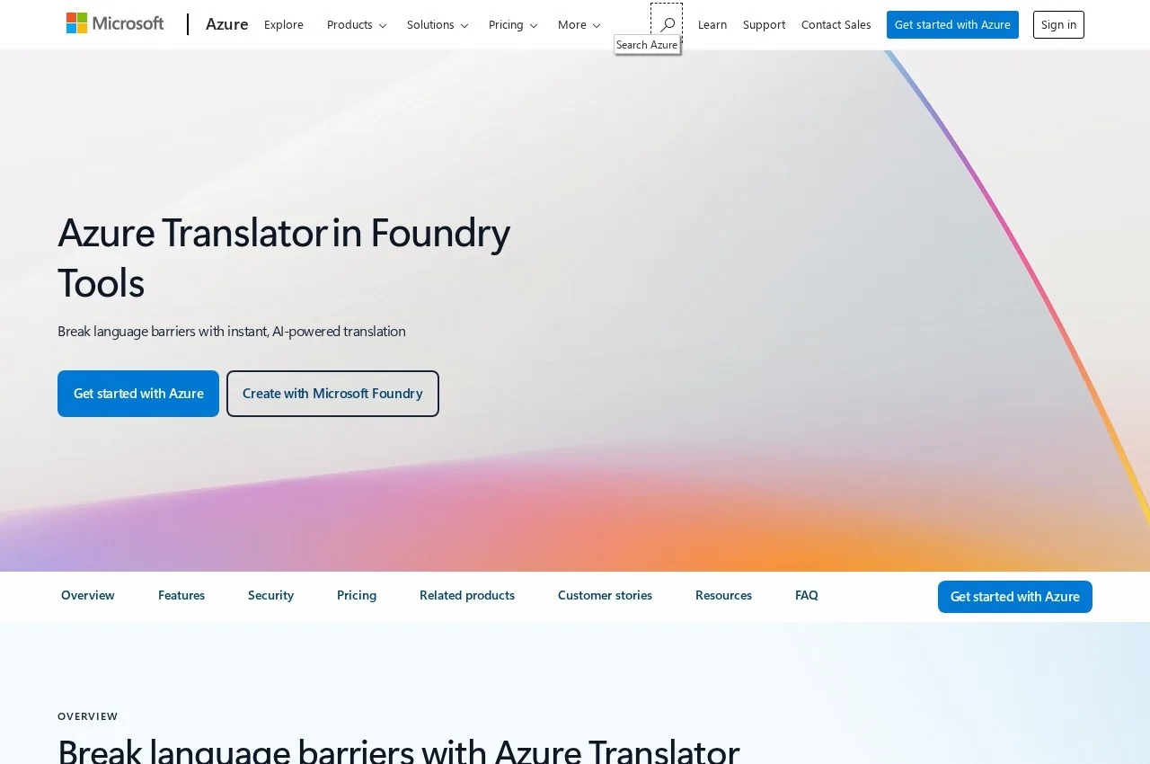Jump to Customer stories section tab
The image size is (1150, 764).
click(x=605, y=595)
